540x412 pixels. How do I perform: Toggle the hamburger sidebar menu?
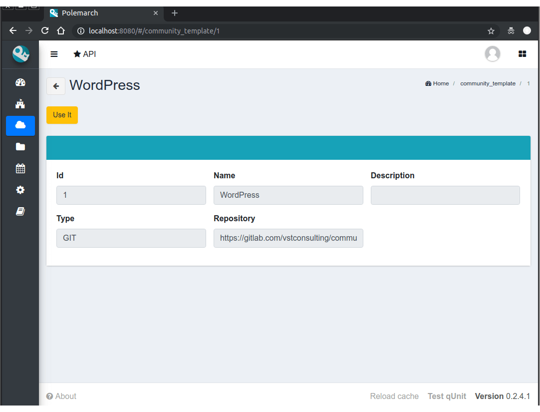54,54
